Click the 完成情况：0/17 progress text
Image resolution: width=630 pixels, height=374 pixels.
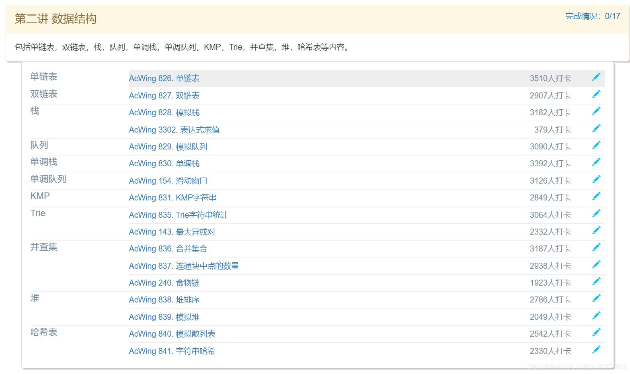(x=593, y=16)
